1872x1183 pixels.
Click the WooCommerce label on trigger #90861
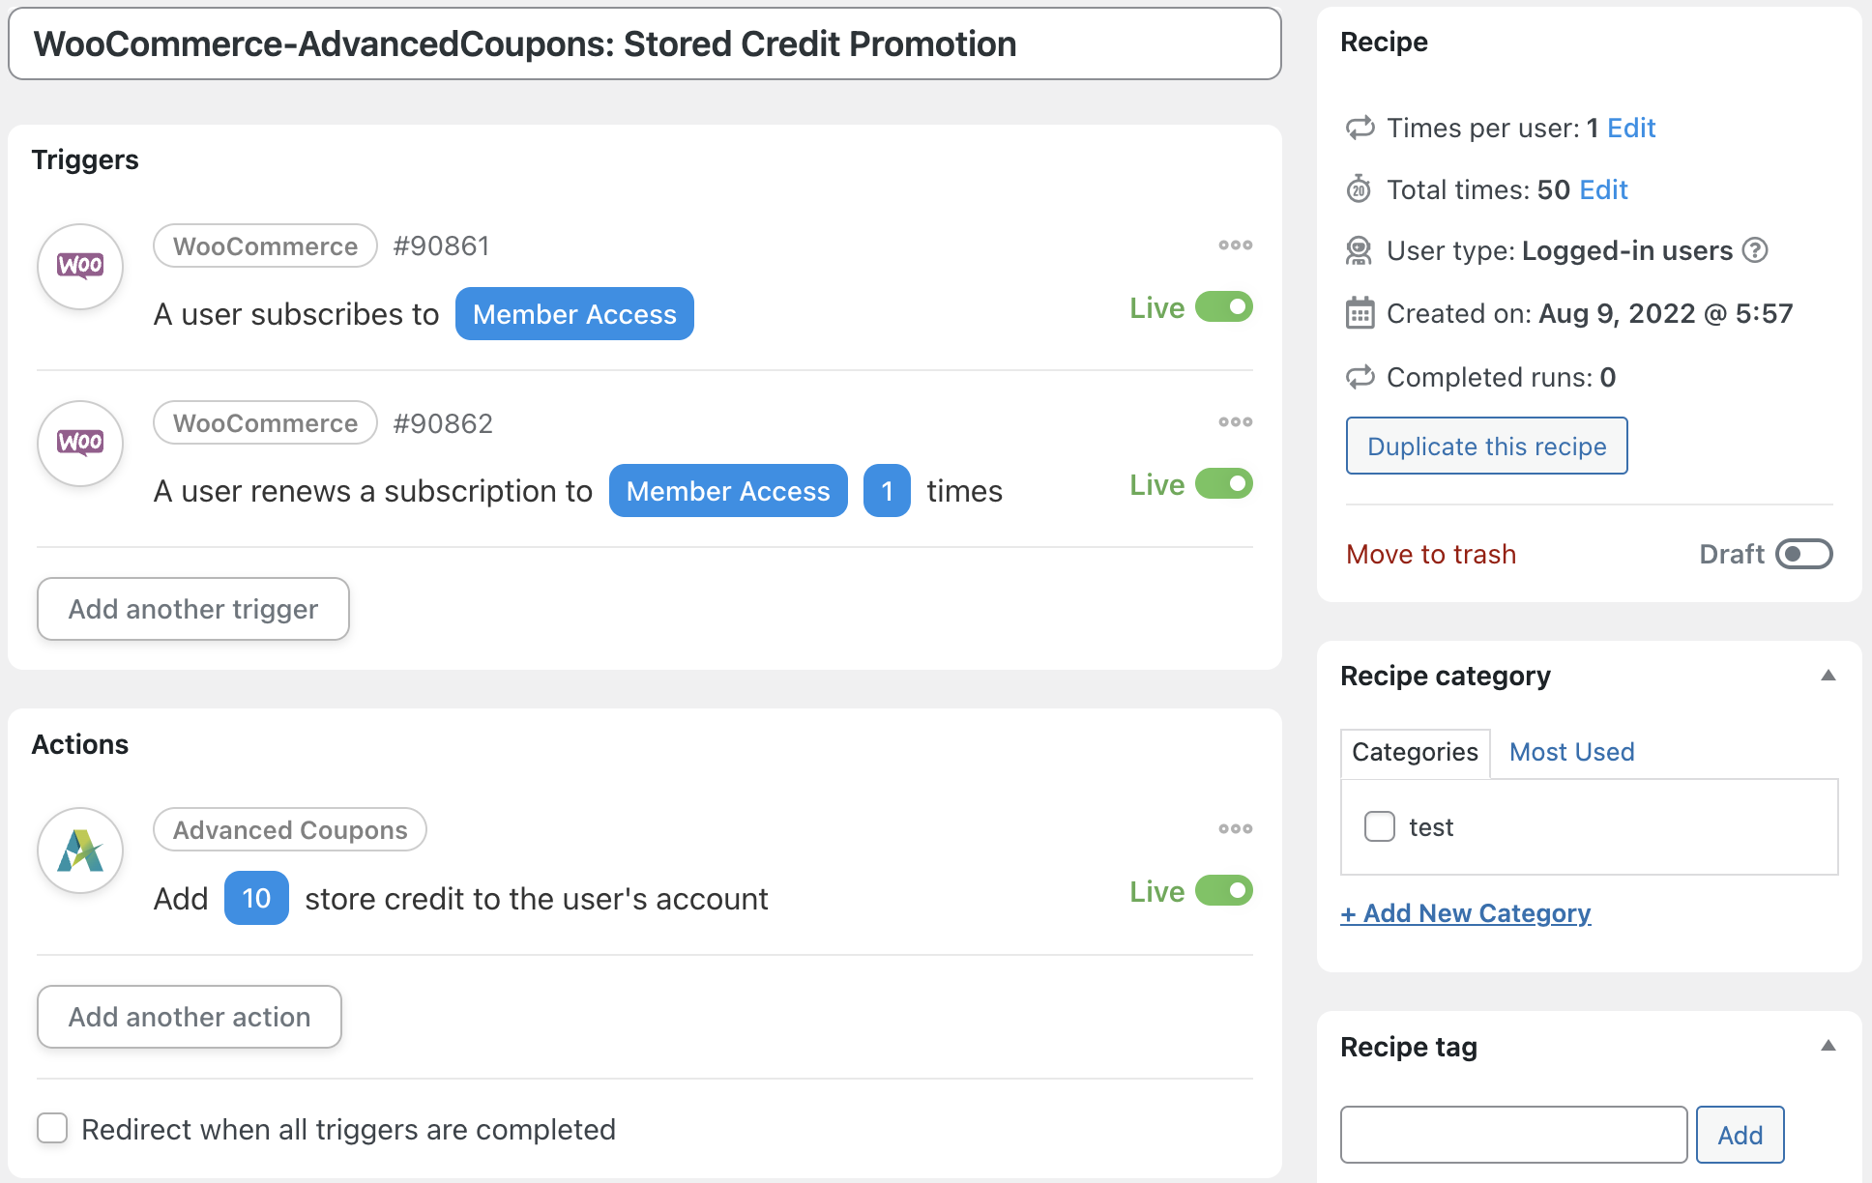pos(266,246)
